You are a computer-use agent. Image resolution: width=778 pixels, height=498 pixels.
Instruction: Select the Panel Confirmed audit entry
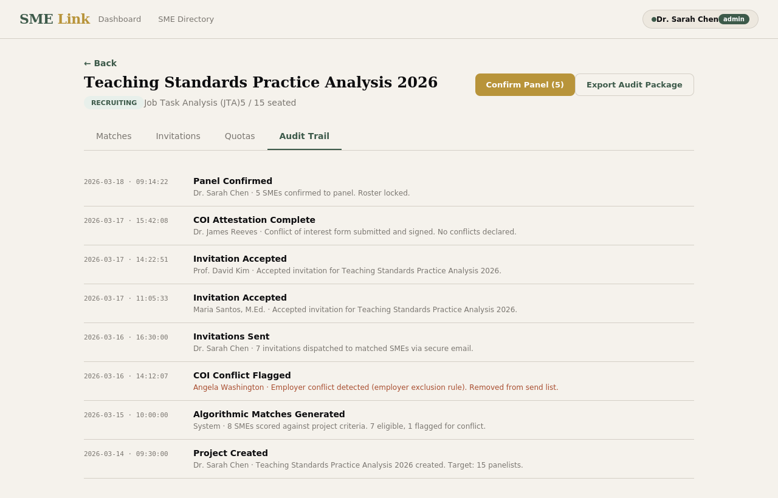tap(233, 181)
